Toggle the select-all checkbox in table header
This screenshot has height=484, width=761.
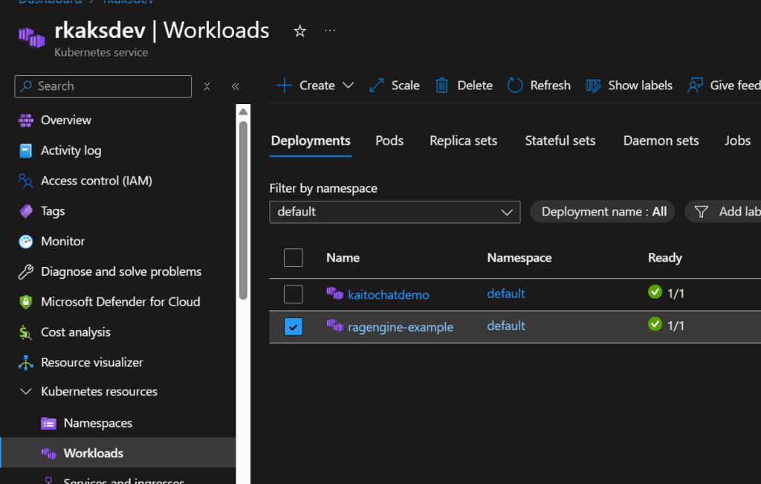[294, 258]
